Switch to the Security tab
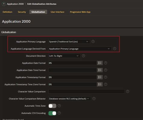The image size is (143, 120). [x=22, y=12]
